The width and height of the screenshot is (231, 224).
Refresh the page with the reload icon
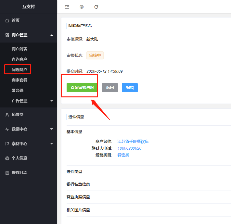tap(96, 7)
